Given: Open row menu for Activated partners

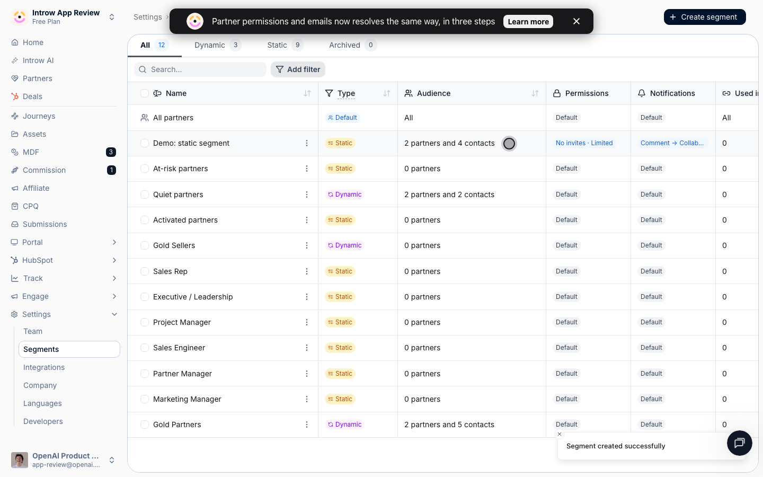Looking at the screenshot, I should pos(307,220).
